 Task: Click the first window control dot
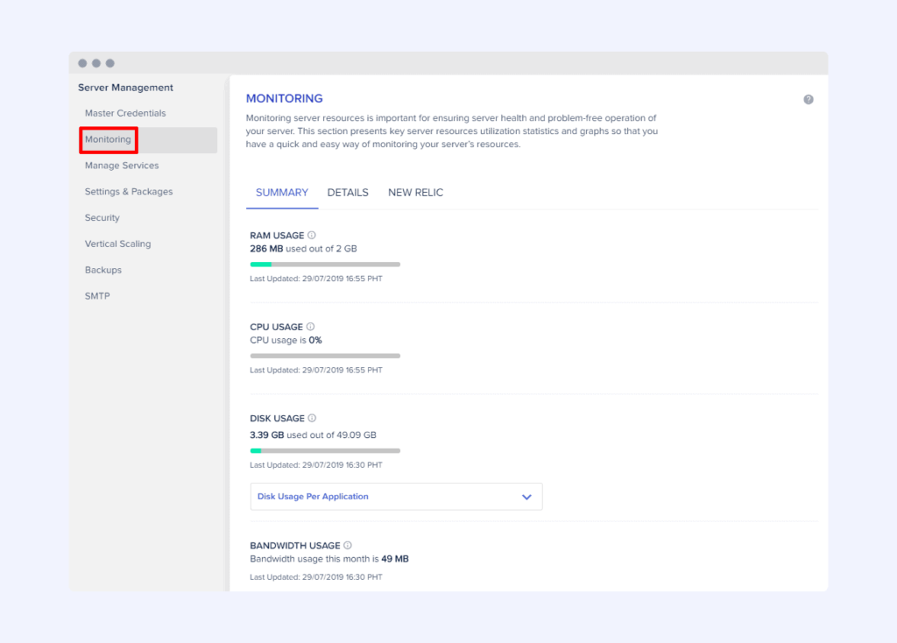pyautogui.click(x=82, y=63)
